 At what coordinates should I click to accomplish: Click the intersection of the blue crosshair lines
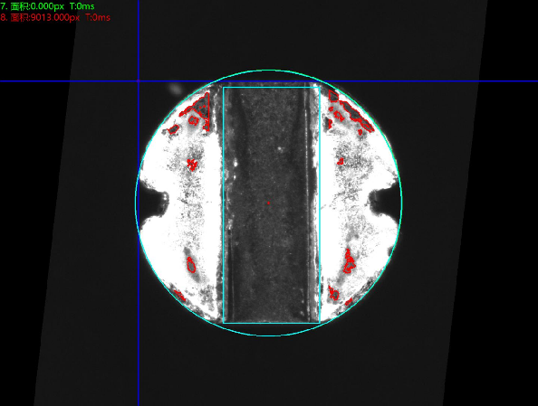(139, 81)
